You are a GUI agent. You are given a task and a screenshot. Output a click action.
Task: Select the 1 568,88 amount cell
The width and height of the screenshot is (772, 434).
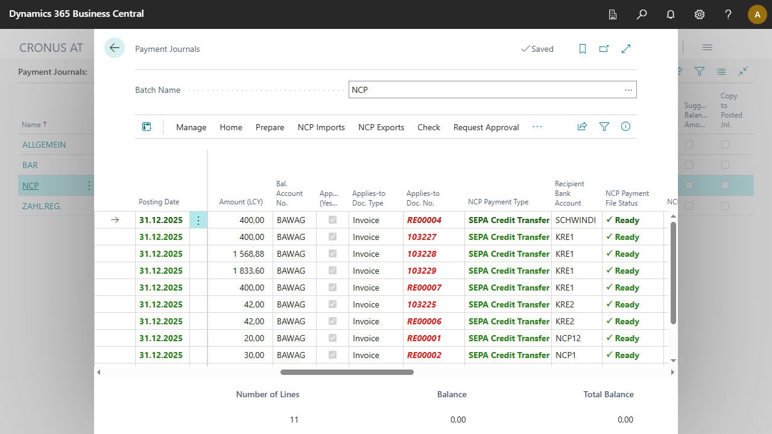pos(240,254)
